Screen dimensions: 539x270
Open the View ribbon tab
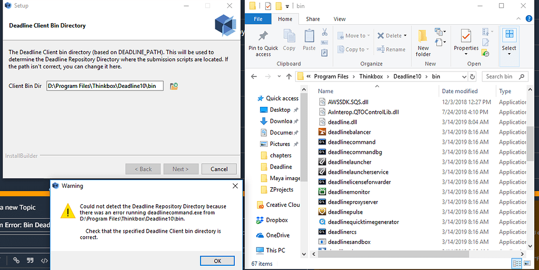coord(340,19)
